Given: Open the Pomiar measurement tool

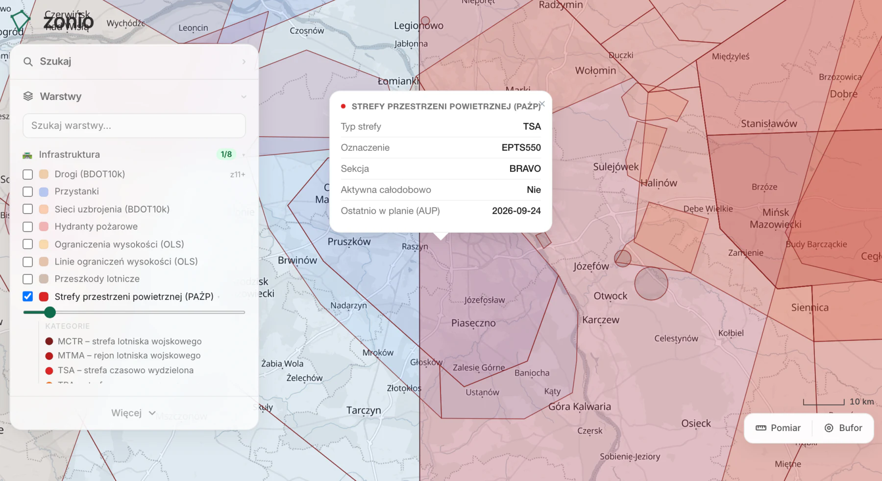Looking at the screenshot, I should [778, 428].
